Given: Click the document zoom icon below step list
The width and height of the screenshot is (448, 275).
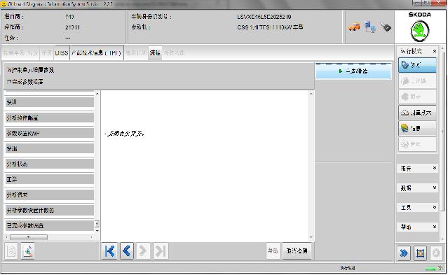Looking at the screenshot, I should click(28, 251).
